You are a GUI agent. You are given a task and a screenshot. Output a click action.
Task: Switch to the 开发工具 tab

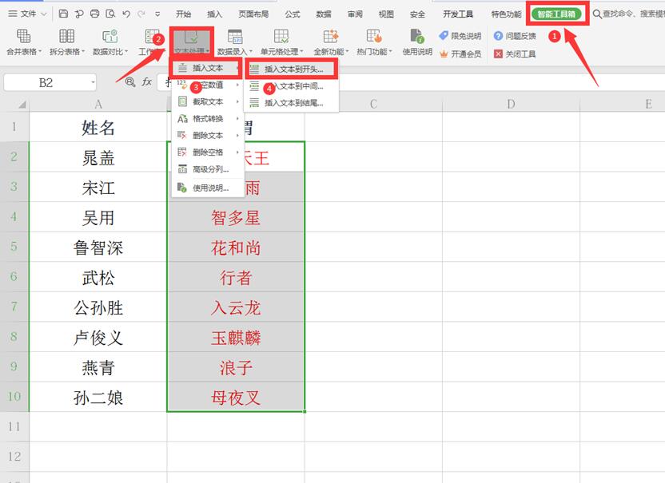point(458,14)
